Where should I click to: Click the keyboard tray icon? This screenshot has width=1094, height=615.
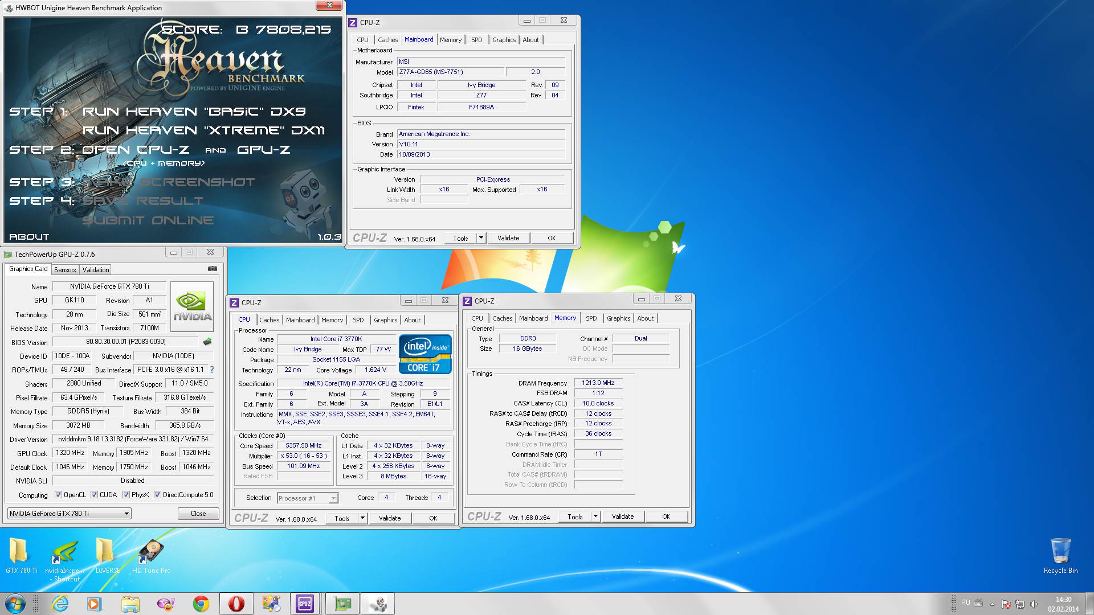click(x=978, y=603)
